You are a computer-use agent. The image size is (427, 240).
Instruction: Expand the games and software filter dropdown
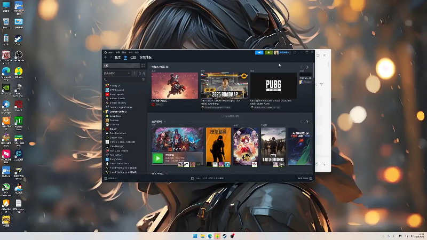tap(117, 73)
